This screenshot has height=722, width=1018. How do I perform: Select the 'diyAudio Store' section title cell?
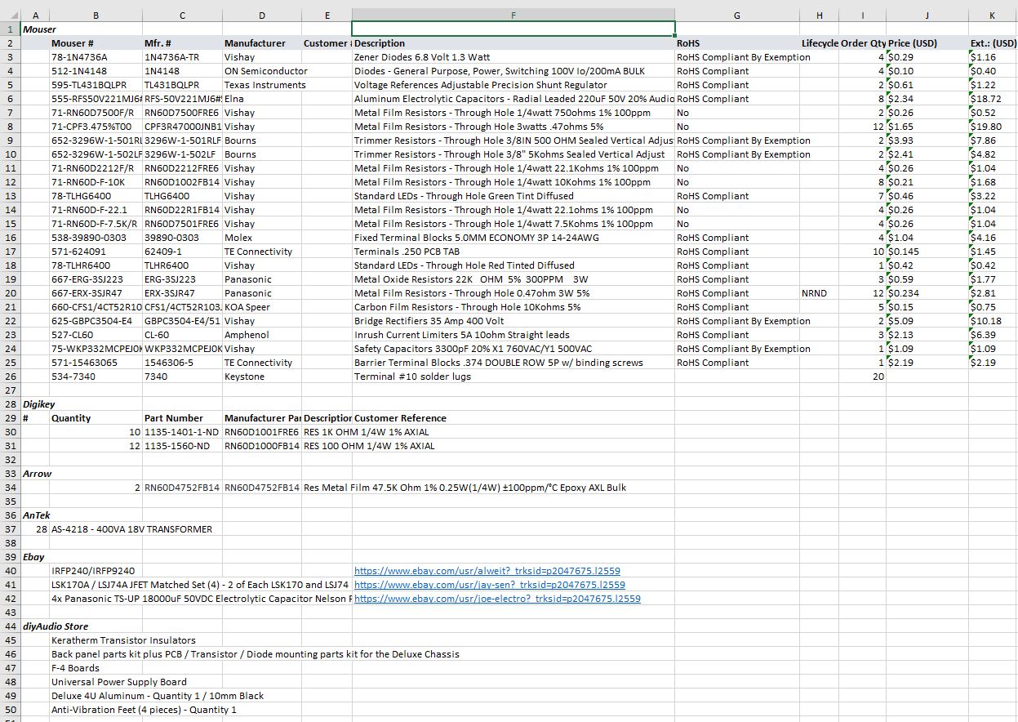35,626
